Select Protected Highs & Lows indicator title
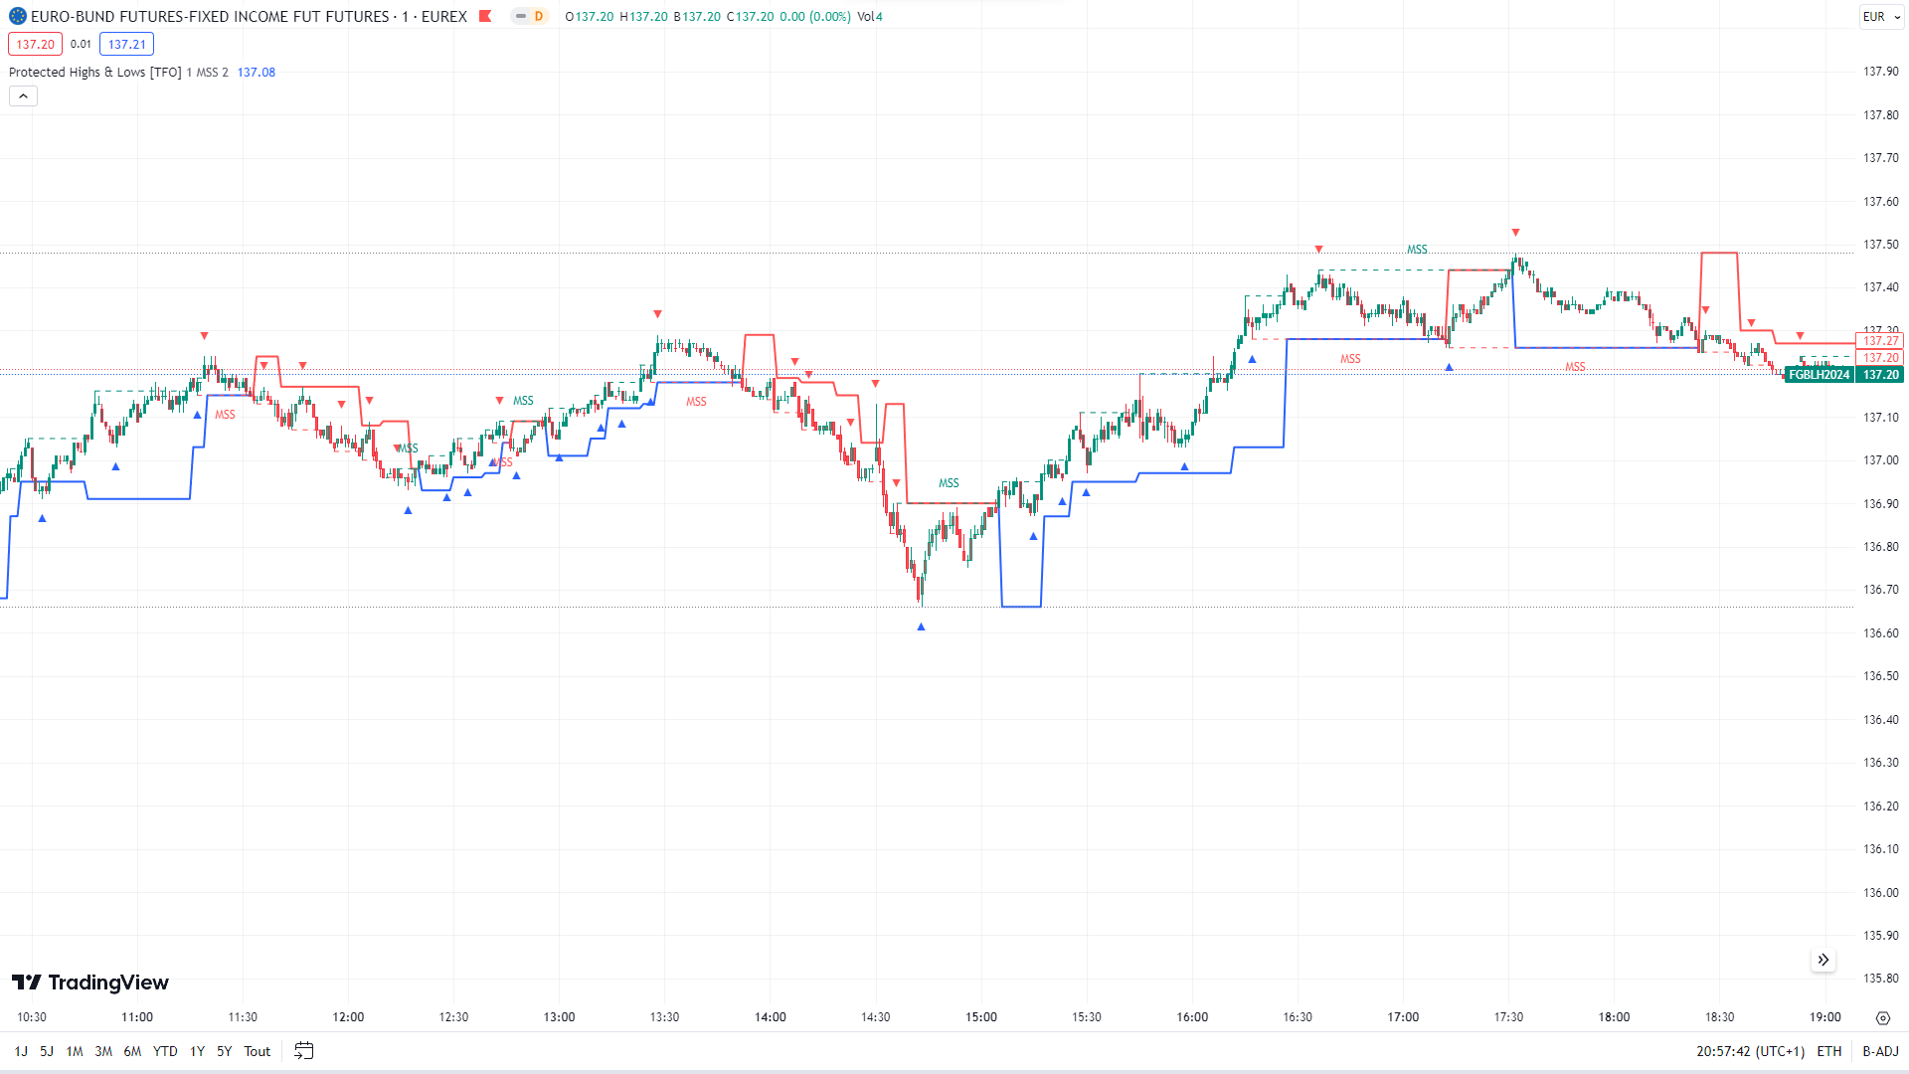Viewport: 1909px width, 1074px height. [94, 73]
